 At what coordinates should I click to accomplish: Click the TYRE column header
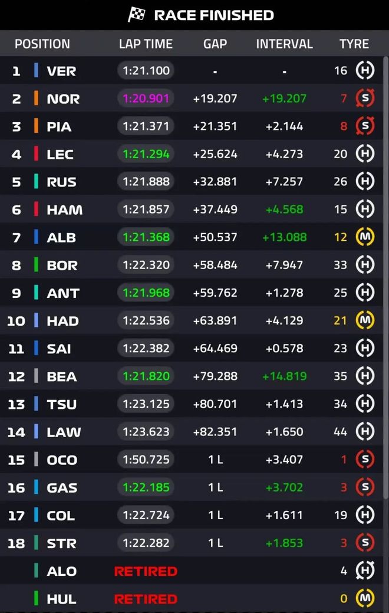tap(354, 44)
